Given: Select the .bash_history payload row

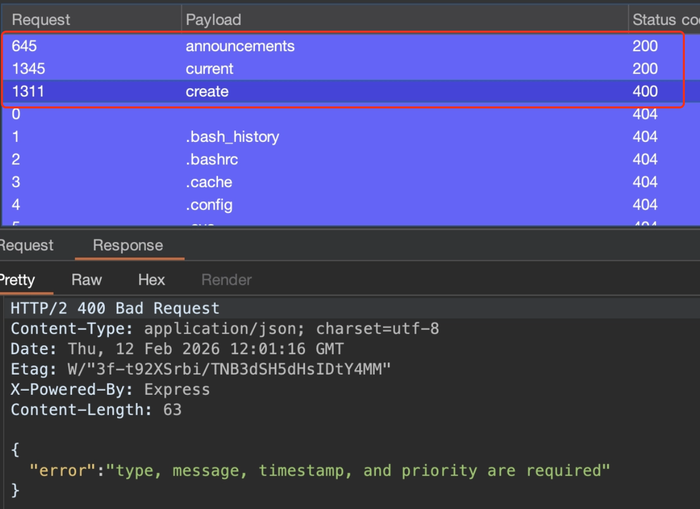Looking at the screenshot, I should point(232,137).
